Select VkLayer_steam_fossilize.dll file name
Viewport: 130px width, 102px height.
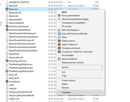21,92
